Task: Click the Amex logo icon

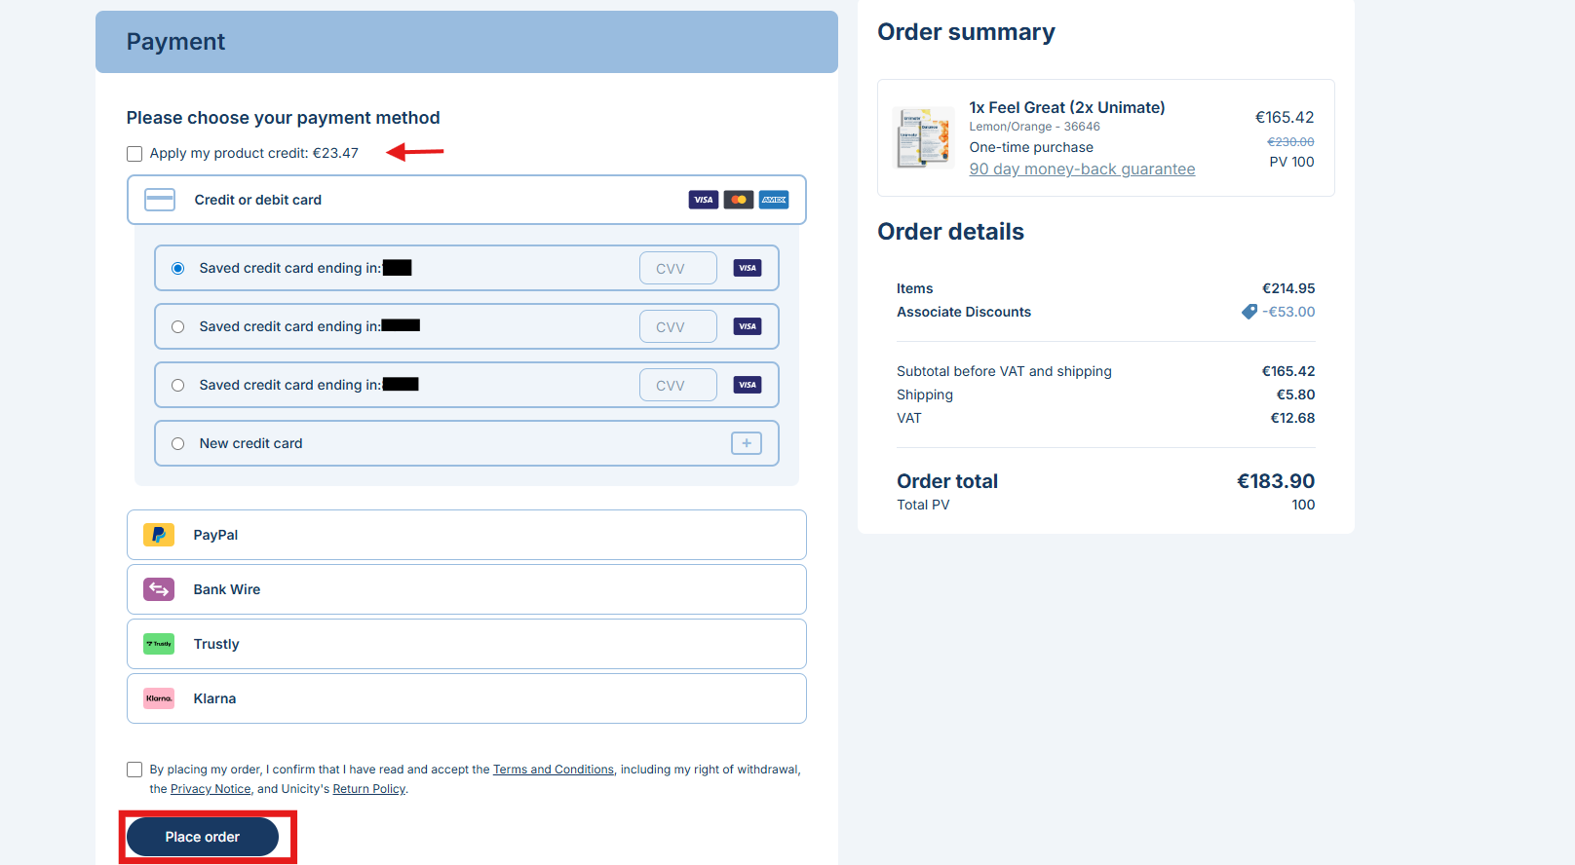Action: [x=774, y=200]
